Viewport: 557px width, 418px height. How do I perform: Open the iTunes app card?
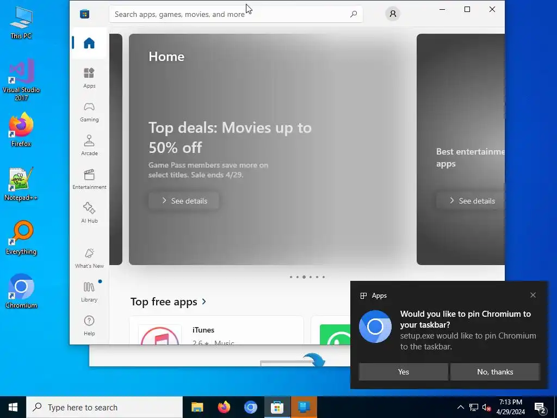[x=216, y=330]
